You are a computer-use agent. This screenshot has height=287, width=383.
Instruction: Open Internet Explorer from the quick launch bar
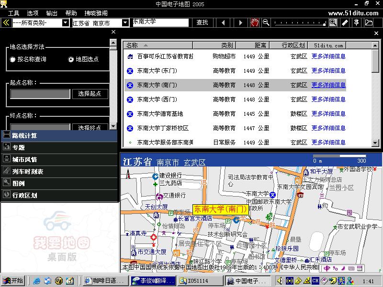pyautogui.click(x=37, y=281)
